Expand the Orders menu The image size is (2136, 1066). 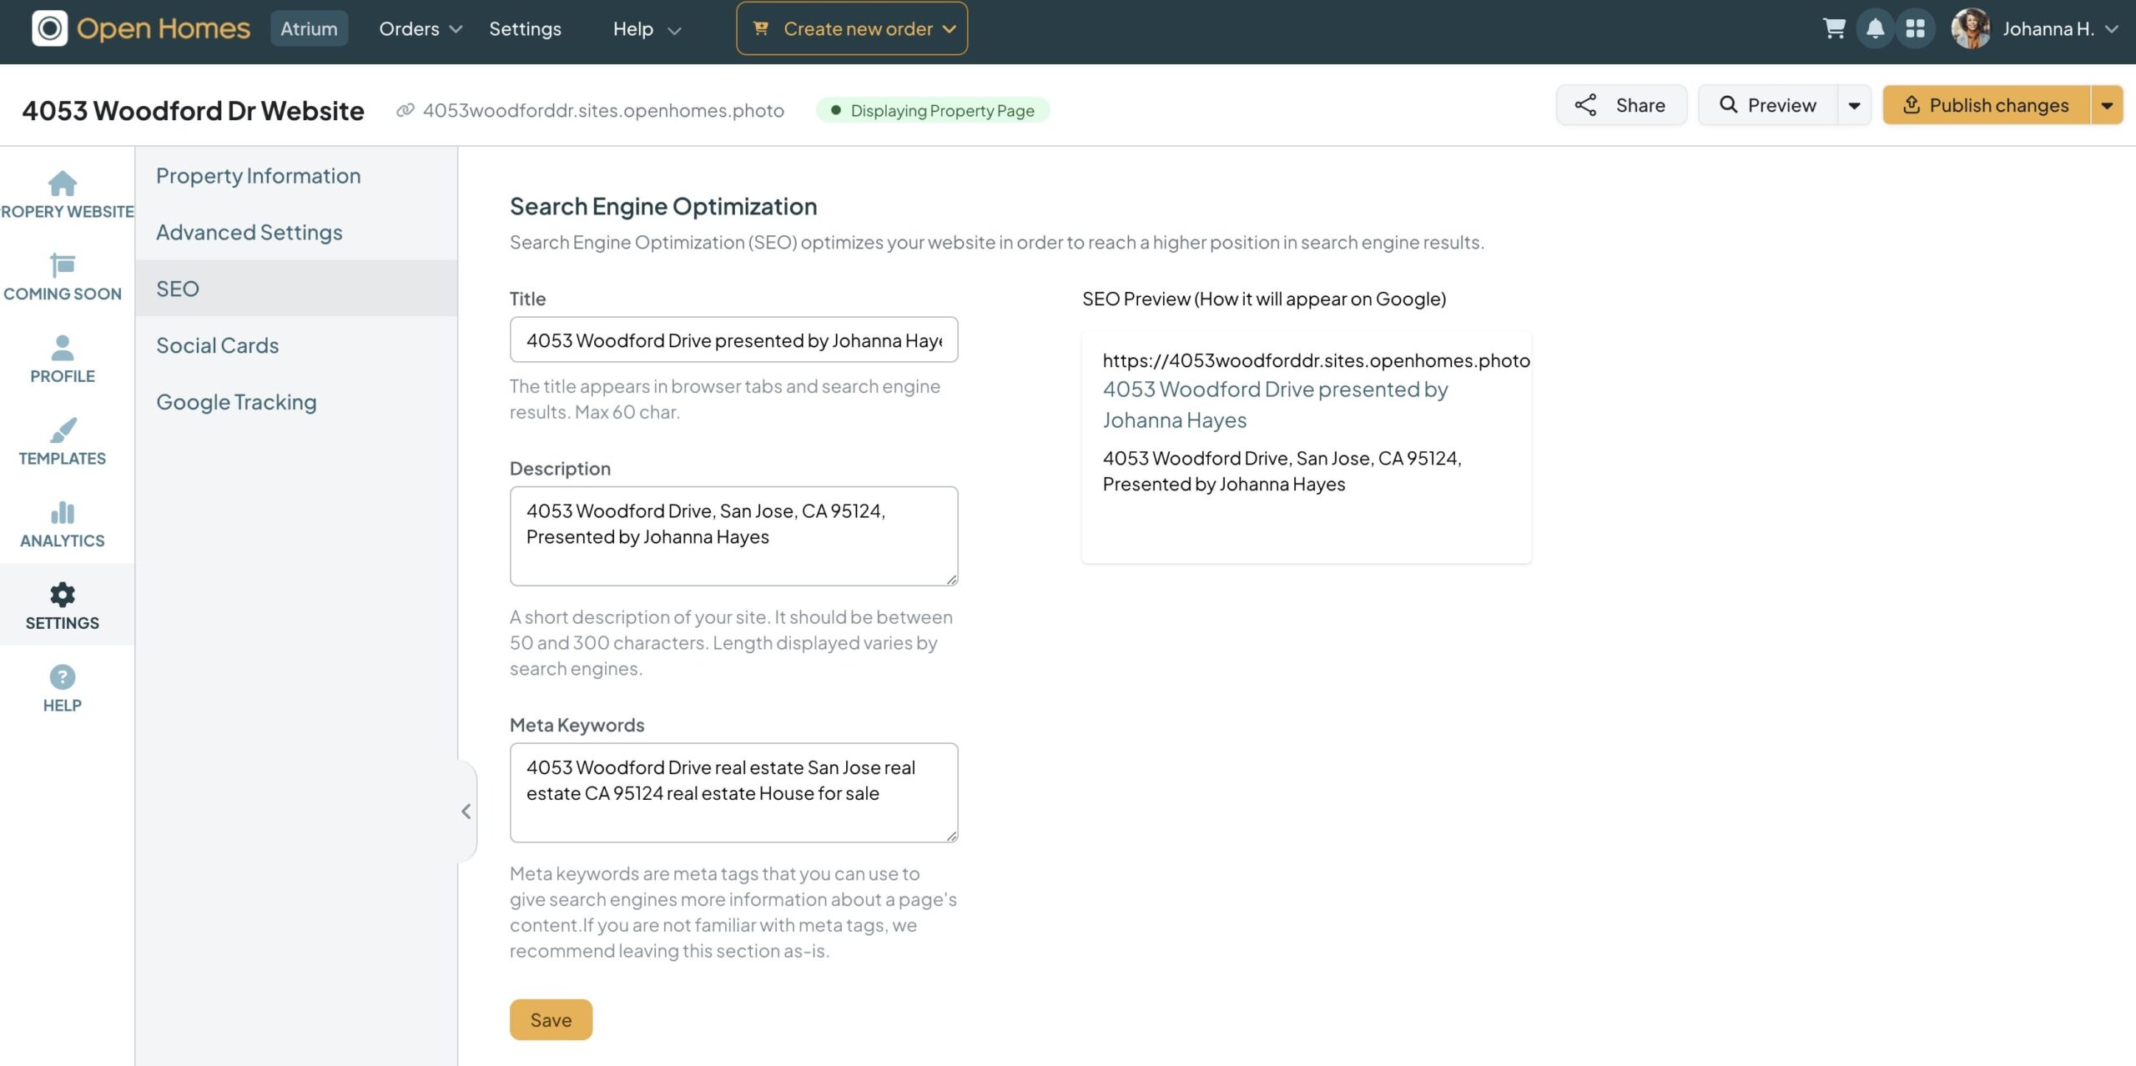(x=420, y=28)
